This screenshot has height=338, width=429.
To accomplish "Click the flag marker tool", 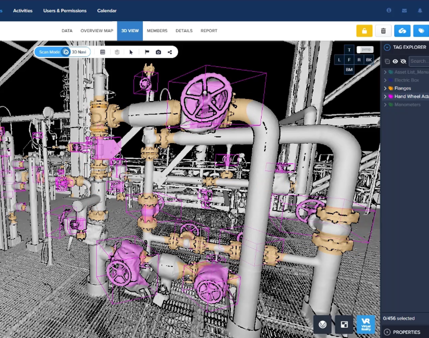I will point(147,52).
